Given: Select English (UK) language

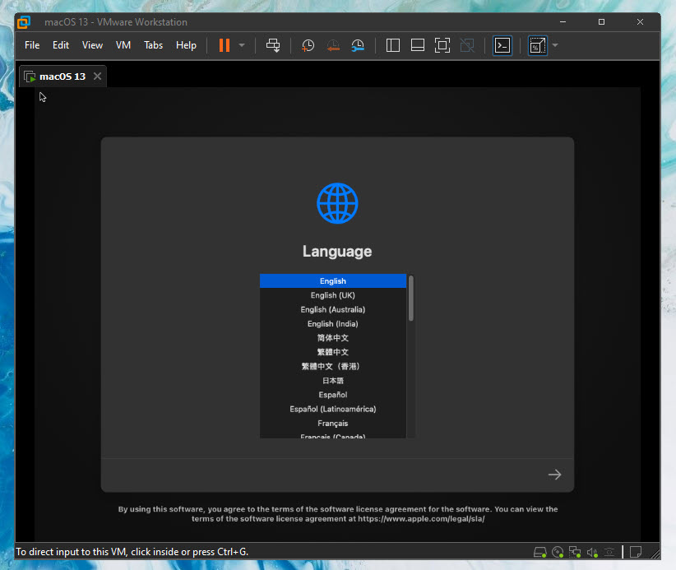Looking at the screenshot, I should click(333, 295).
